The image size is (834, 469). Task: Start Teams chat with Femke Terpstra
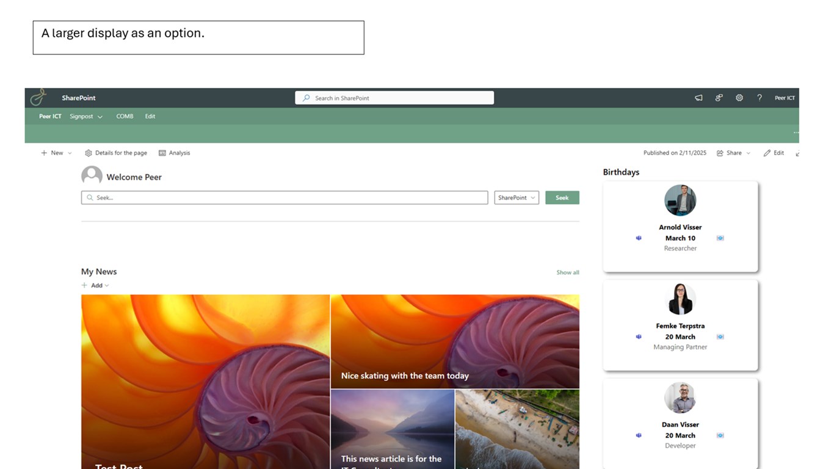pos(639,336)
